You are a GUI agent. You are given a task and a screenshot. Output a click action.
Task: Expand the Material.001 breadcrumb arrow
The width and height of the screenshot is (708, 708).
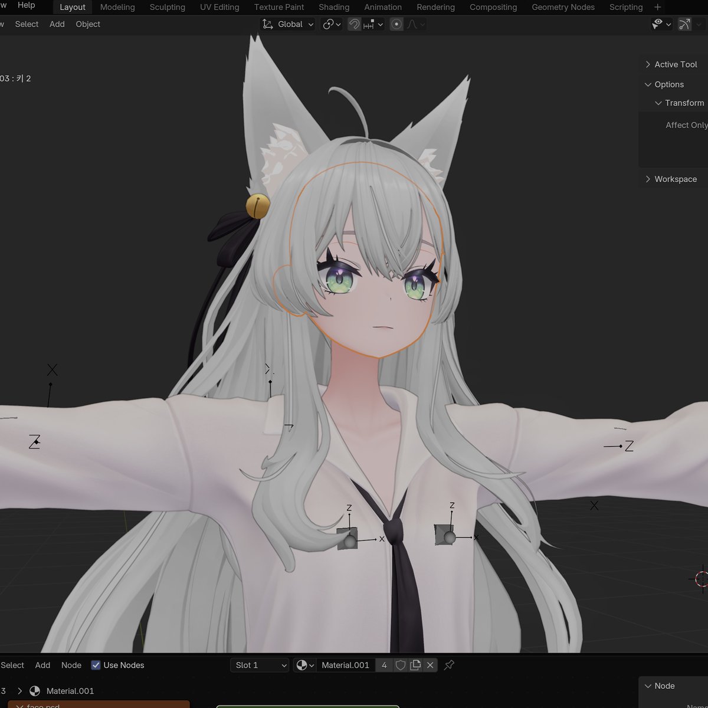click(x=19, y=691)
